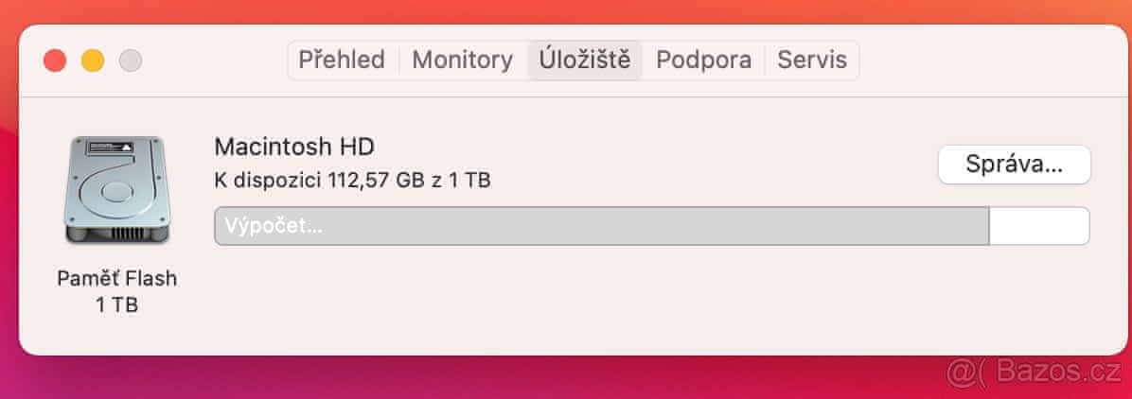
Task: Click the K dispozici 112,57 GB text
Action: pos(352,180)
